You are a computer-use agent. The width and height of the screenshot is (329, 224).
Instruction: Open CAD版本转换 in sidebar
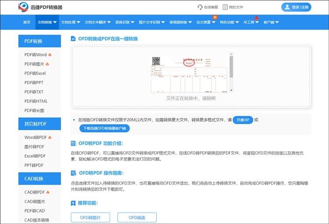[x=37, y=220]
